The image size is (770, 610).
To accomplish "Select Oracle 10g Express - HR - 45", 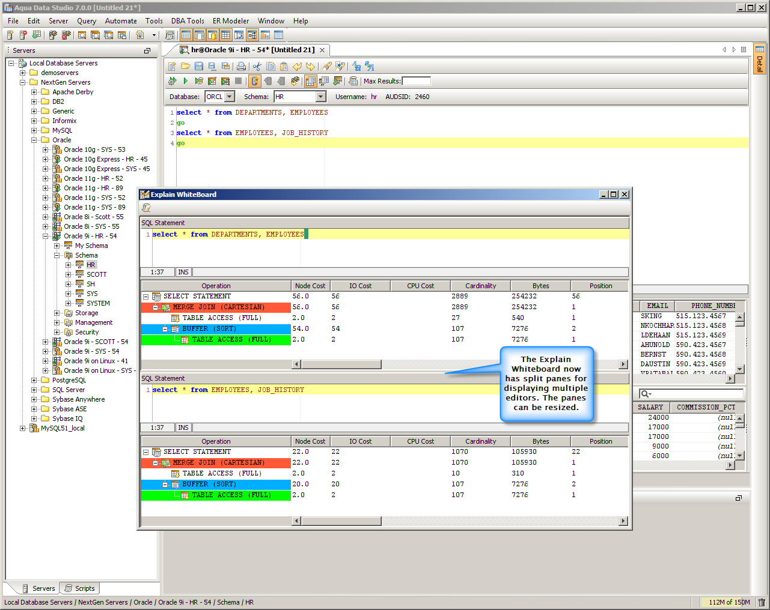I will pos(106,159).
